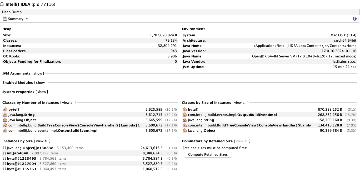This screenshot has width=360, height=191.
Task: Click the byte[] class icon under Classes by Size of Instances
Action: tap(185, 110)
